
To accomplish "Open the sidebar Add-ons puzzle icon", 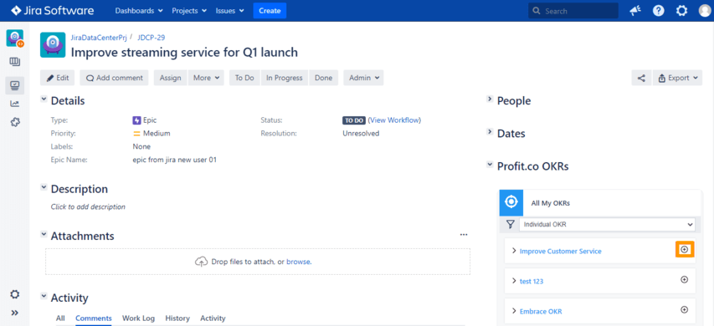I will (14, 122).
